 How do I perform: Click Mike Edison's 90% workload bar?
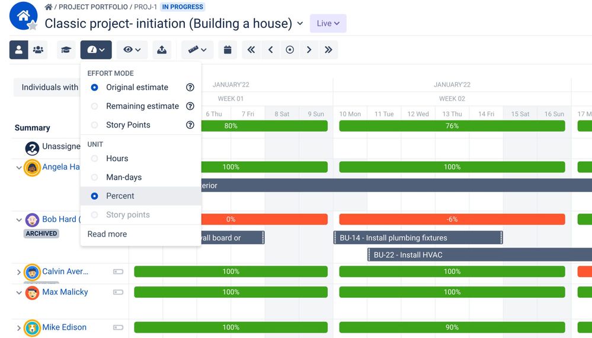(x=452, y=327)
